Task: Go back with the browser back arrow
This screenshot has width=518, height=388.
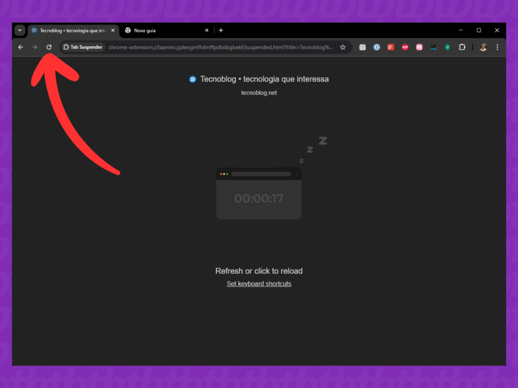Action: pyautogui.click(x=21, y=47)
